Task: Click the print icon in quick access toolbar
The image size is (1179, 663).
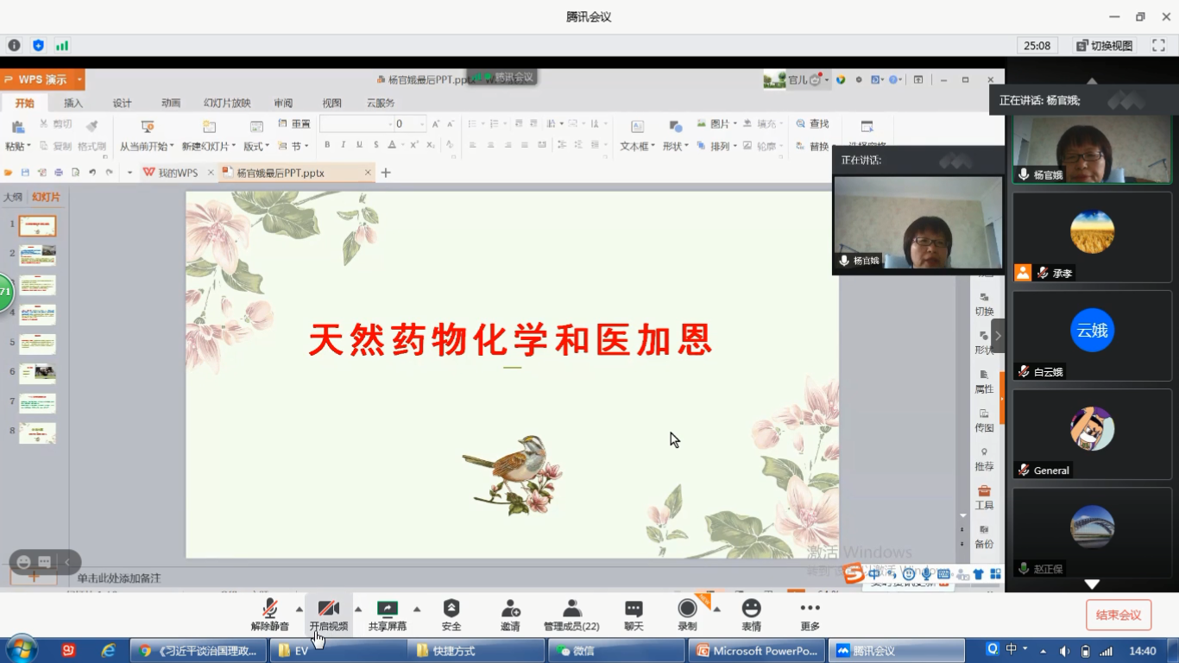Action: click(59, 173)
